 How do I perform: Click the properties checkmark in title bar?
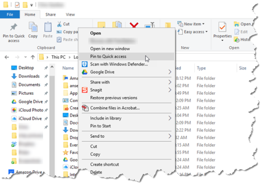pyautogui.click(x=17, y=5)
